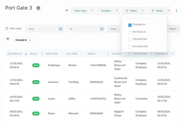The width and height of the screenshot is (183, 122).
Task: Uncheck the Checked In status option
Action: click(130, 25)
